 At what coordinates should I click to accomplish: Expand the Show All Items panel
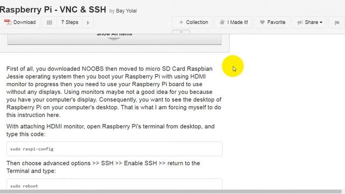114,39
